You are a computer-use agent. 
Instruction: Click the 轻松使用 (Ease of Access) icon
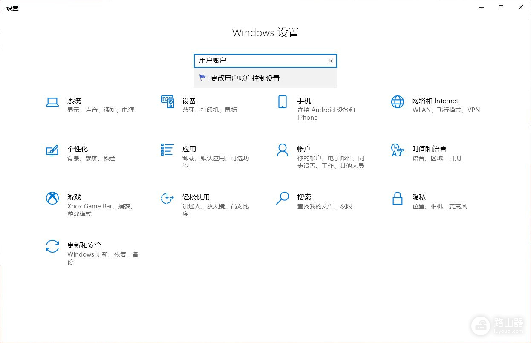[167, 198]
